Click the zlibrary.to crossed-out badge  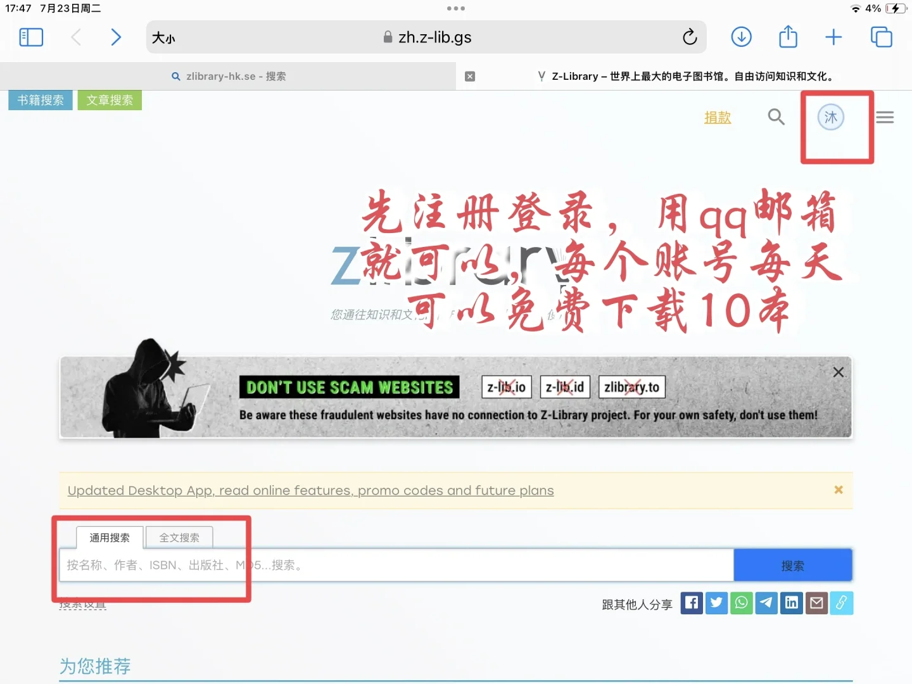632,387
